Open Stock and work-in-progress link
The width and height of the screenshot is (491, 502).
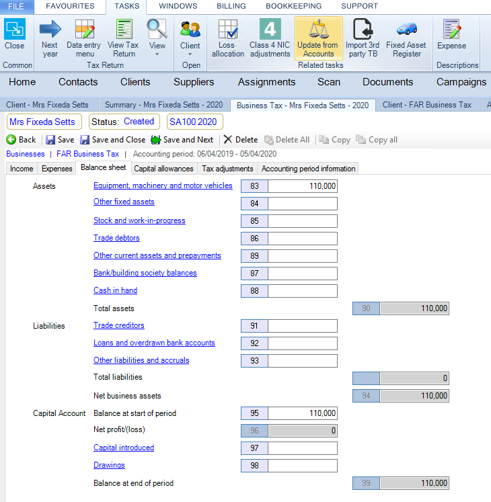(x=139, y=220)
